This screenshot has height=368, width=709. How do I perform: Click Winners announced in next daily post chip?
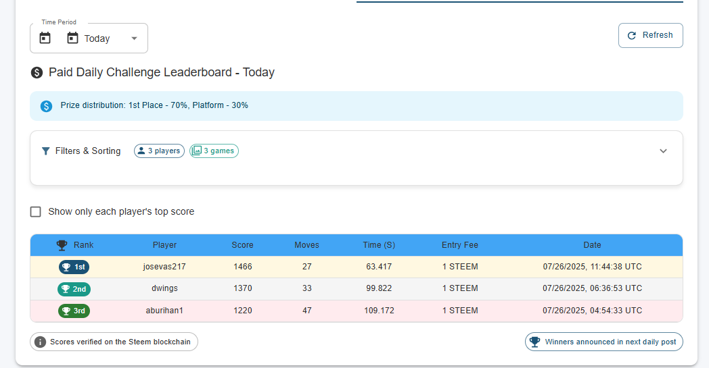click(604, 342)
